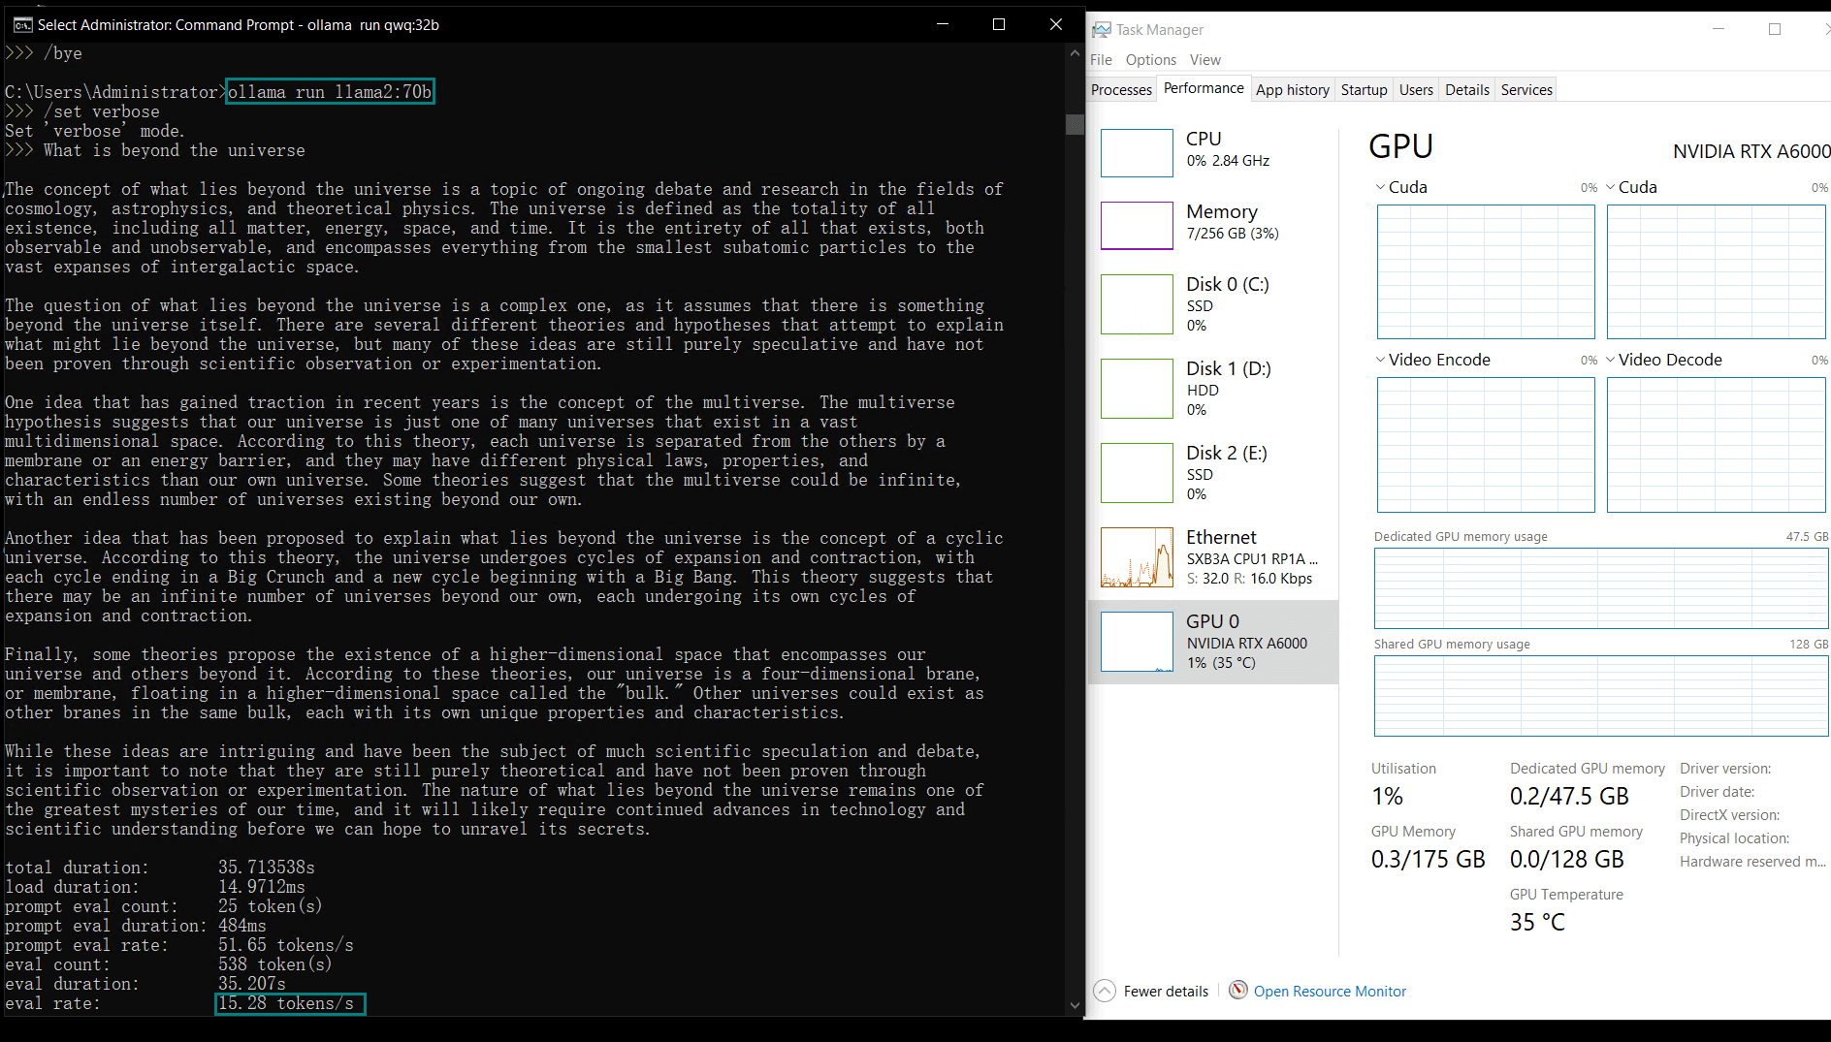Click Command Prompt scrollbar up arrow

[1075, 53]
